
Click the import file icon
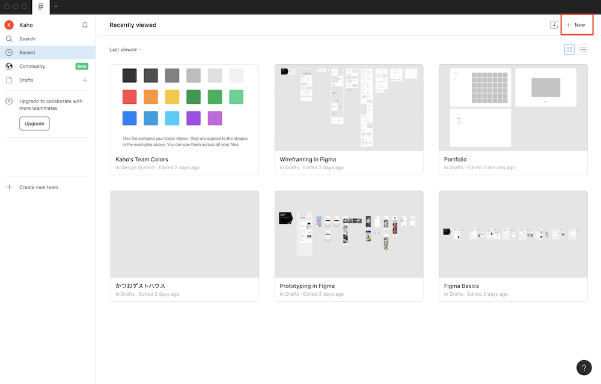tap(554, 25)
